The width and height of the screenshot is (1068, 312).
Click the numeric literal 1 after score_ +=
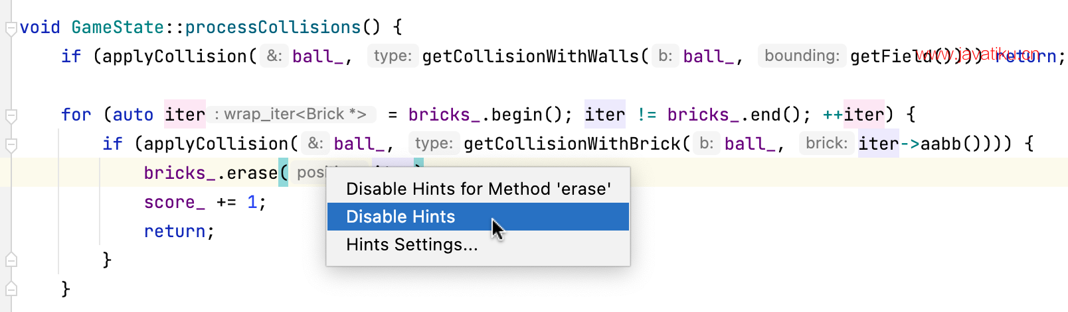pos(252,202)
